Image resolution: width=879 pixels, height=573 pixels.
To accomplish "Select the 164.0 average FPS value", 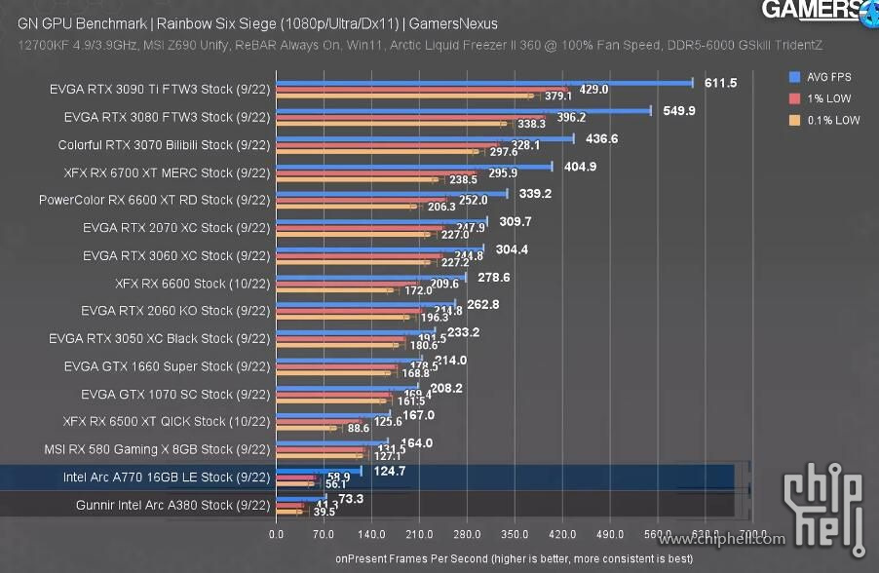I will tap(417, 443).
